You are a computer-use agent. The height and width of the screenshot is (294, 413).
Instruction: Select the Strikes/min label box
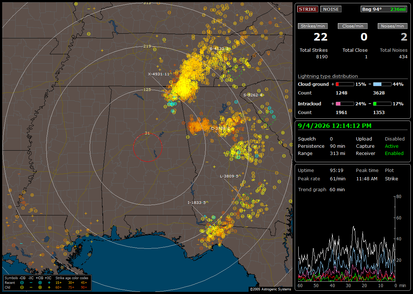click(x=312, y=26)
